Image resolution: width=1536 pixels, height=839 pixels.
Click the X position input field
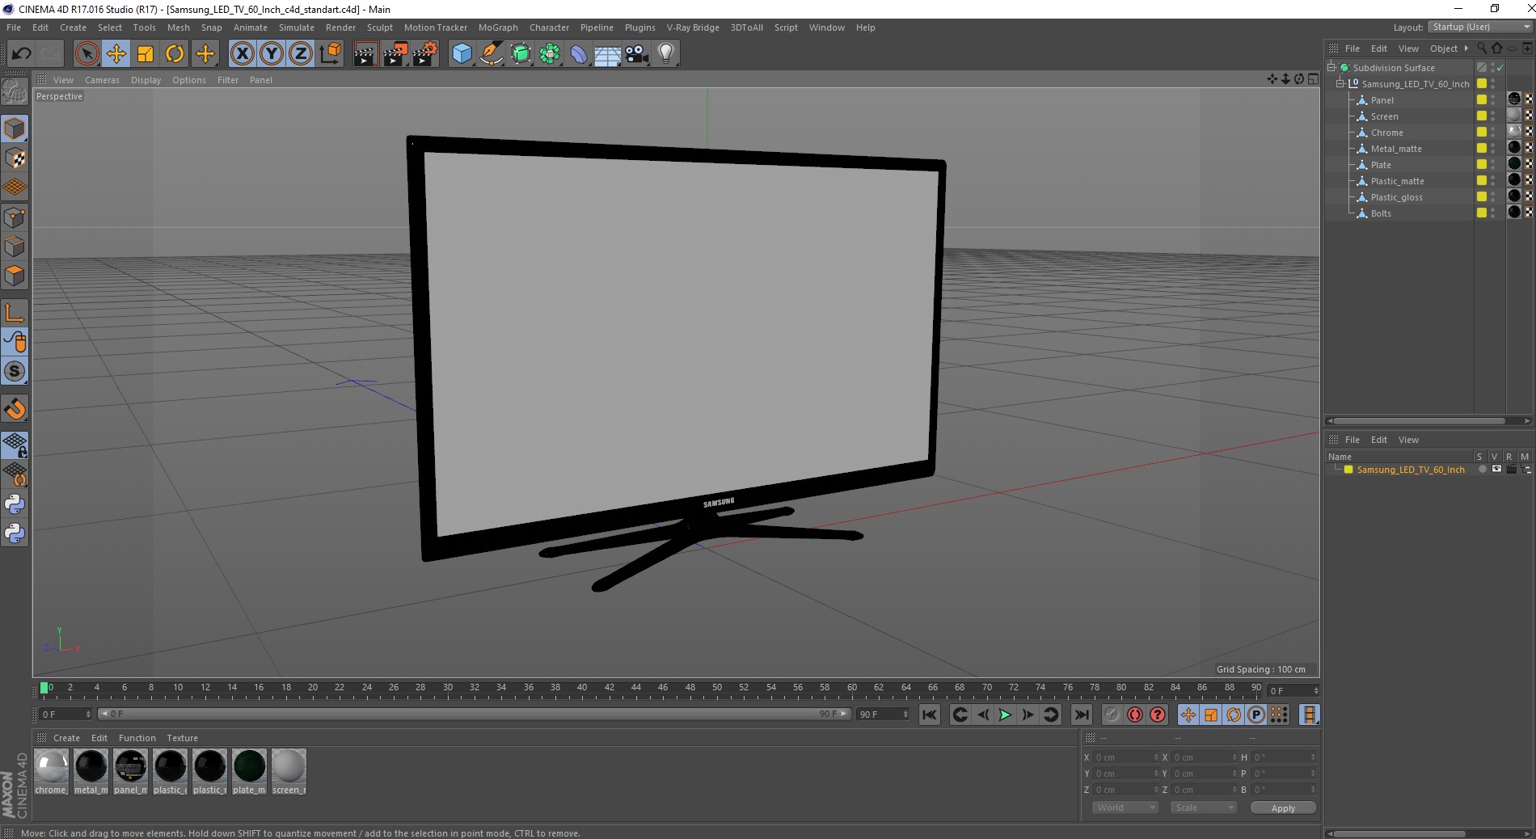coord(1125,757)
